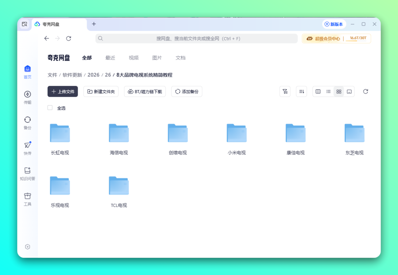Open the filter options dropdown

pos(285,91)
